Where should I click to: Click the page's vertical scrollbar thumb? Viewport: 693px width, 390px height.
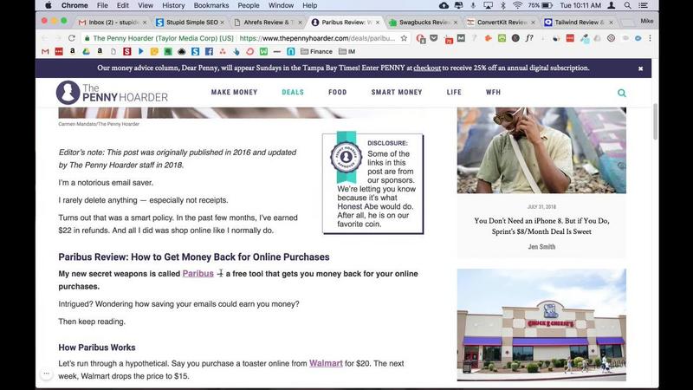(x=655, y=122)
